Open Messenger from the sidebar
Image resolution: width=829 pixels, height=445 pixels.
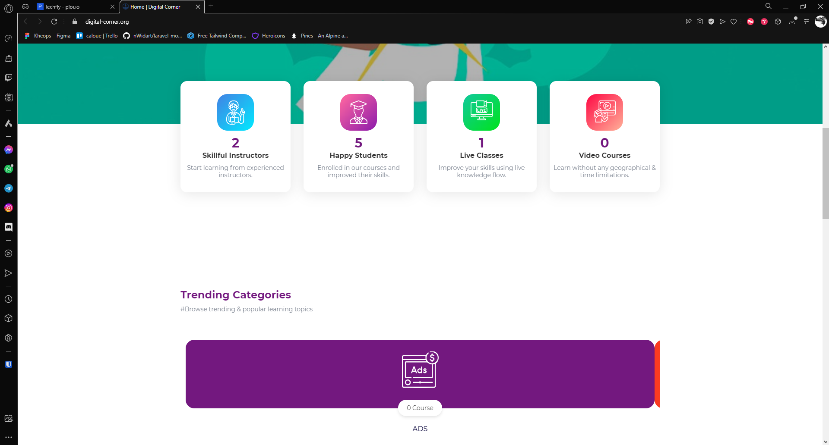pos(9,150)
